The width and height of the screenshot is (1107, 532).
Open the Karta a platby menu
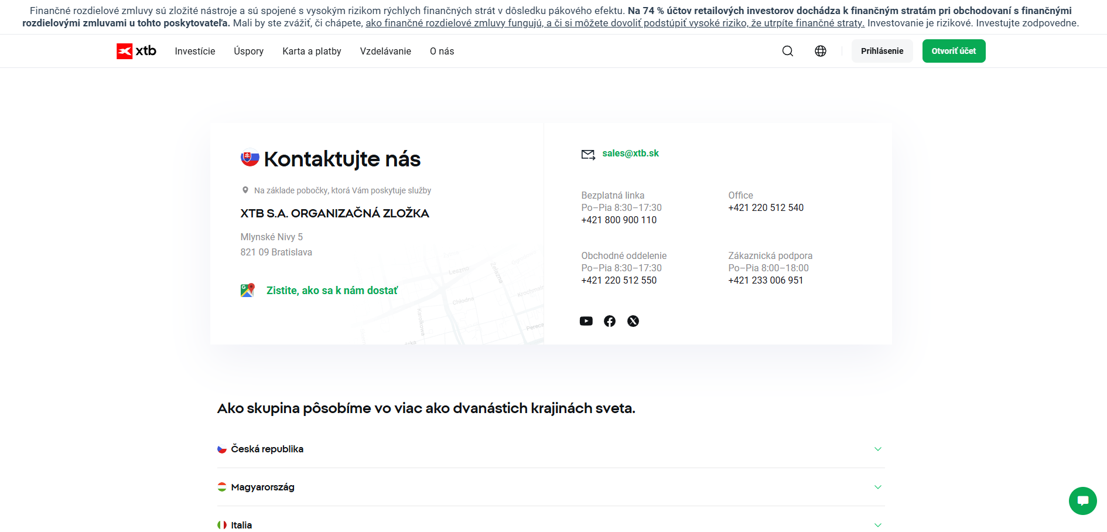(x=312, y=51)
